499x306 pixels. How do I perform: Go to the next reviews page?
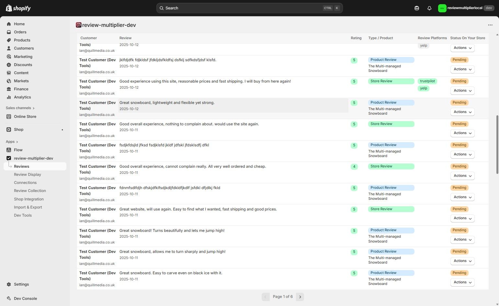[x=300, y=297]
